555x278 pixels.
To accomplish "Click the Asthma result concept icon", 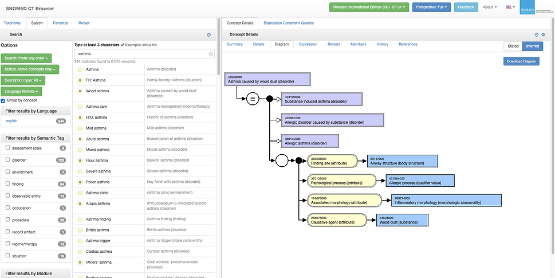I will [80, 69].
